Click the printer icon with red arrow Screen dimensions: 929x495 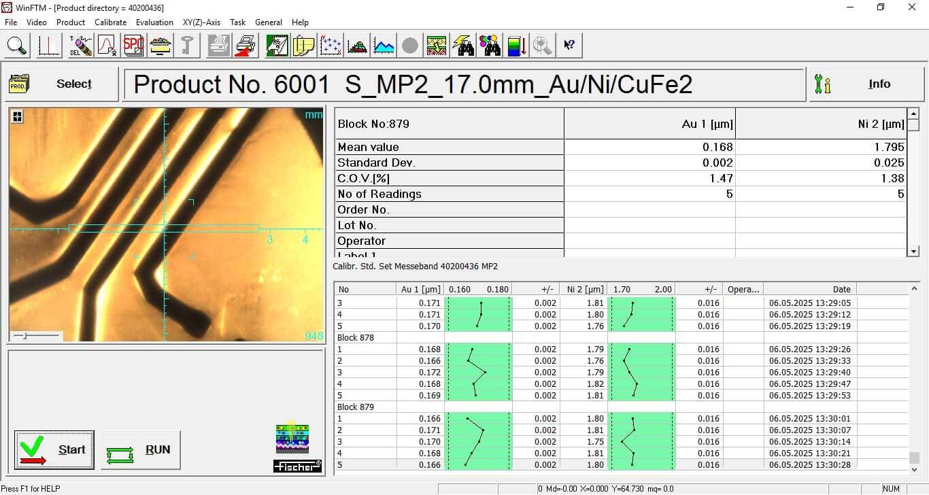pos(245,45)
